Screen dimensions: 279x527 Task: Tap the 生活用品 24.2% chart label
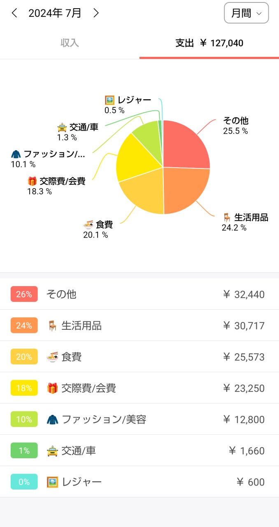(x=245, y=222)
